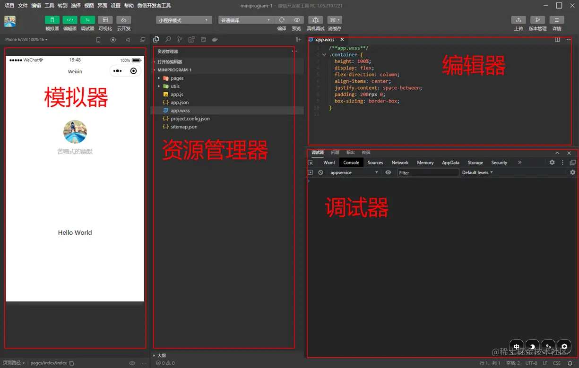Open the 可视化 visual design button
Screen dimensions: 579x368
pos(105,20)
